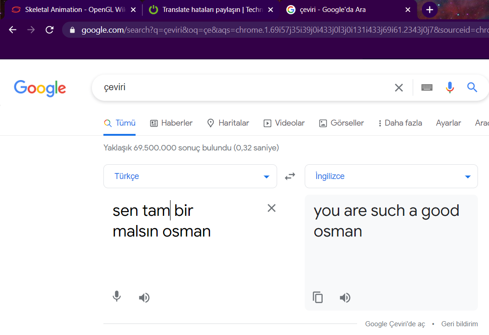Click the source text sen tam bir malsın osman
This screenshot has height=335, width=489.
162,221
